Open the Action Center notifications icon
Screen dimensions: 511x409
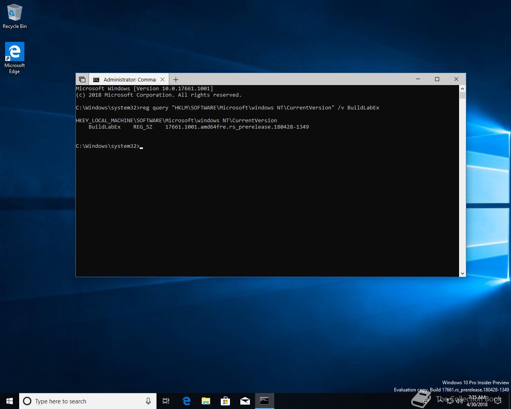(x=498, y=401)
